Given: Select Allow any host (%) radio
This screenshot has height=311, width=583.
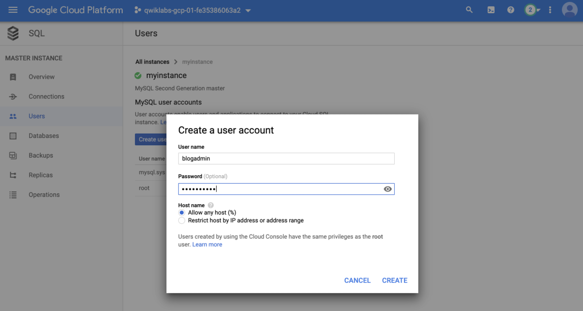Looking at the screenshot, I should [181, 213].
